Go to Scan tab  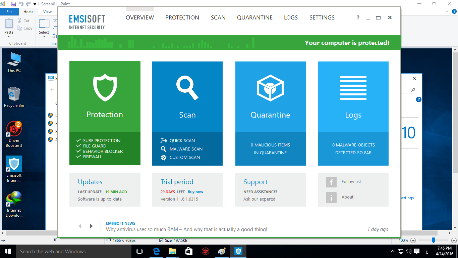[x=218, y=17]
